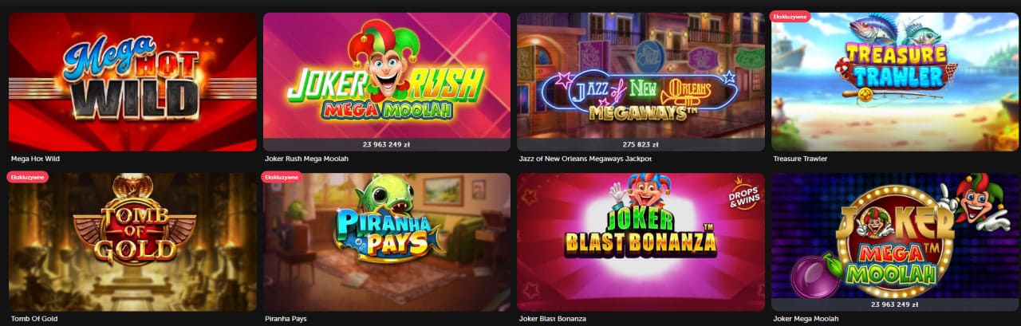Viewport: 1021px width, 326px height.
Task: Click jackpot amount under Joker Mega Moolah tile
Action: click(x=896, y=305)
